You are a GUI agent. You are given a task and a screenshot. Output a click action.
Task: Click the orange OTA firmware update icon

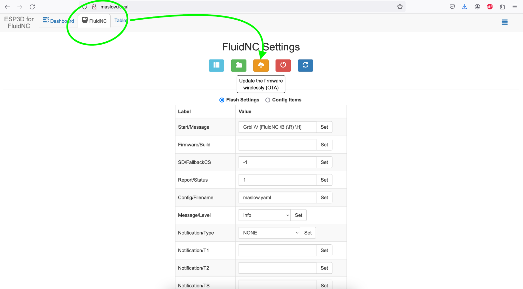[261, 65]
